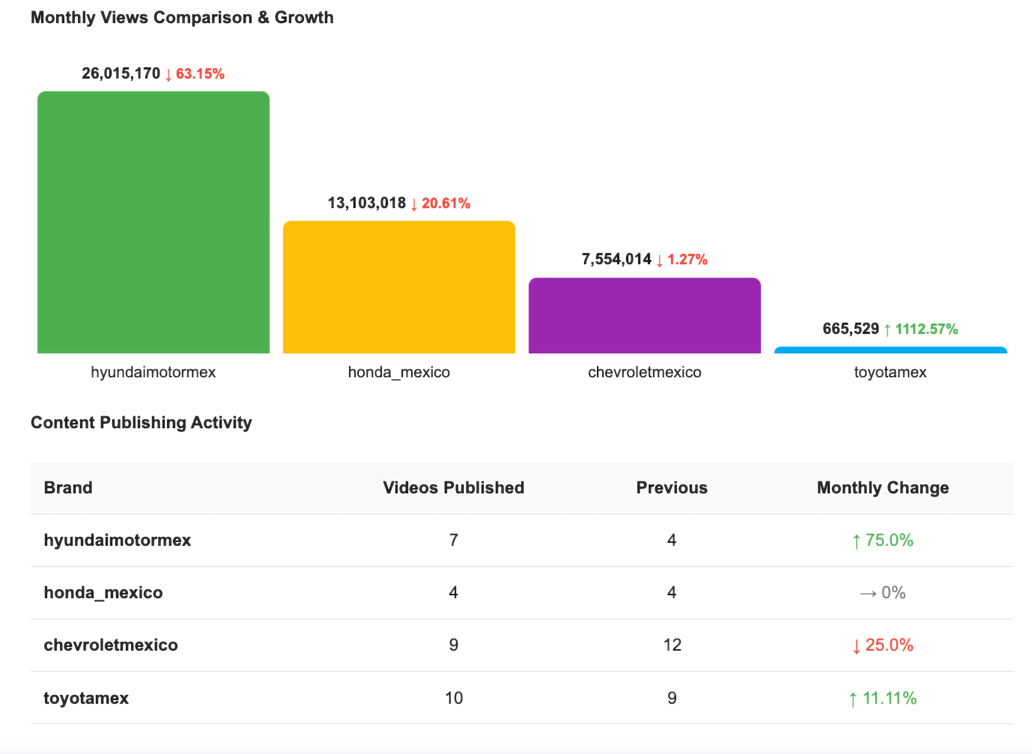Select the 1112.57% growth label
This screenshot has width=1032, height=754.
(x=921, y=329)
